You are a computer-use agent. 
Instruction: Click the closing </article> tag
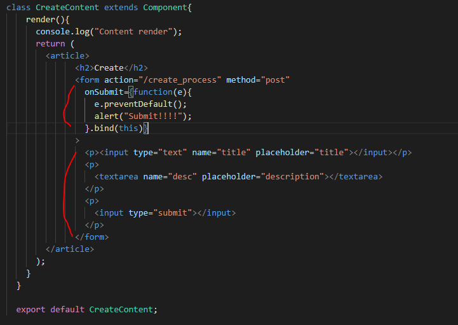pos(70,249)
